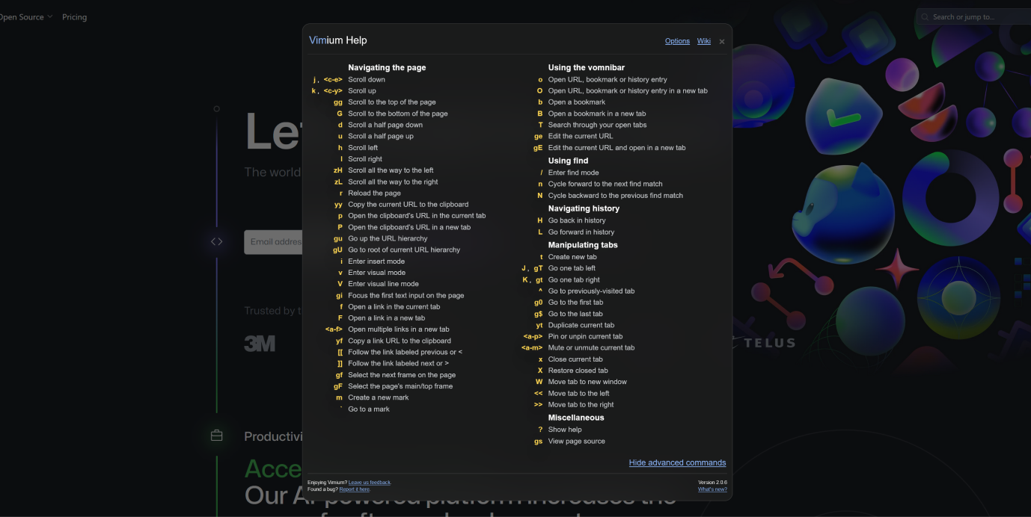The image size is (1031, 517).
Task: Click 'Go to previously-visited tab' entry
Action: (x=591, y=291)
